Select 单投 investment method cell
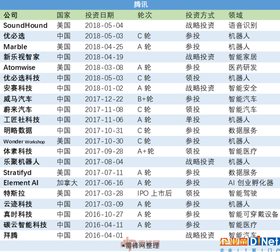The image size is (280, 252). coord(193,120)
